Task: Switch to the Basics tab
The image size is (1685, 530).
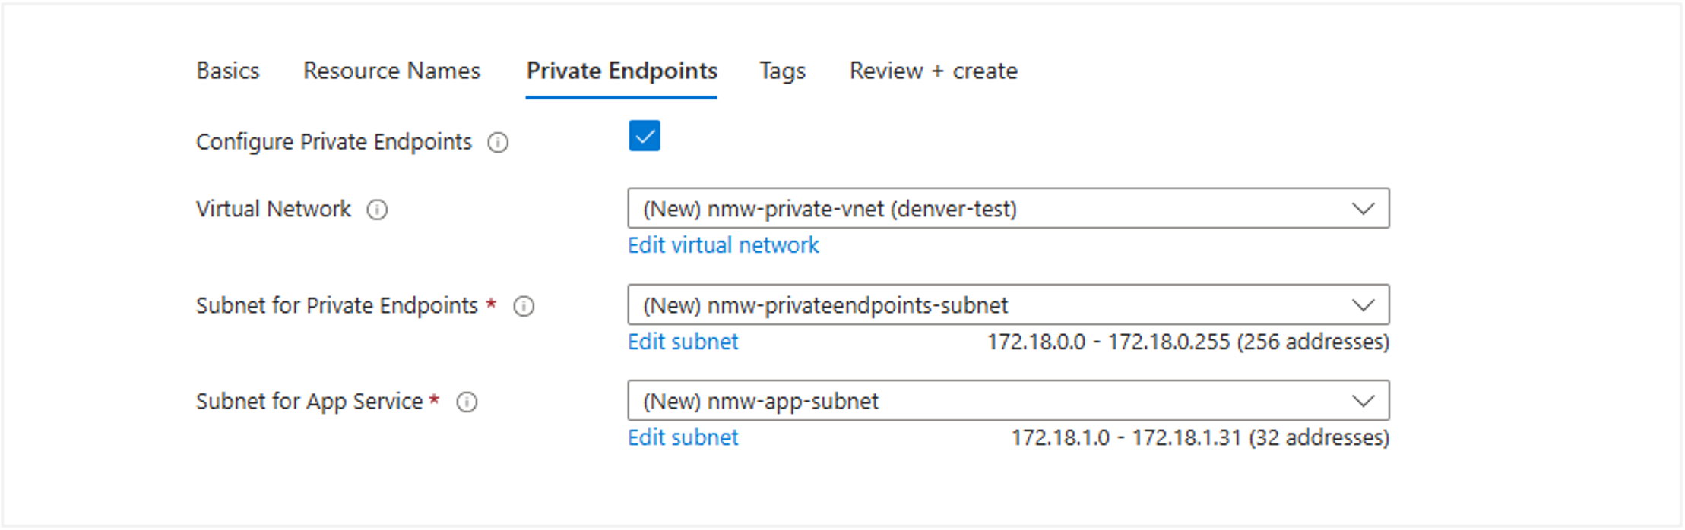Action: point(228,71)
